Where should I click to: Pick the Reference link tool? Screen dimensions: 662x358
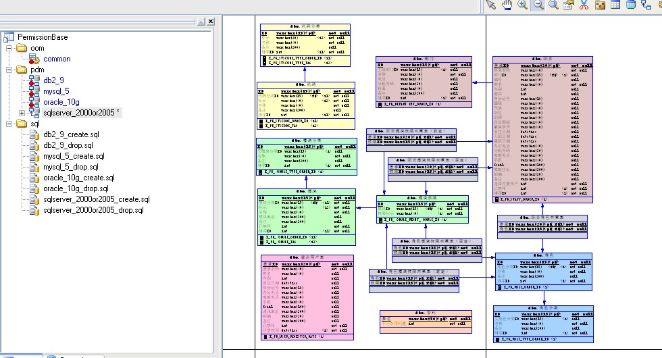(x=646, y=5)
